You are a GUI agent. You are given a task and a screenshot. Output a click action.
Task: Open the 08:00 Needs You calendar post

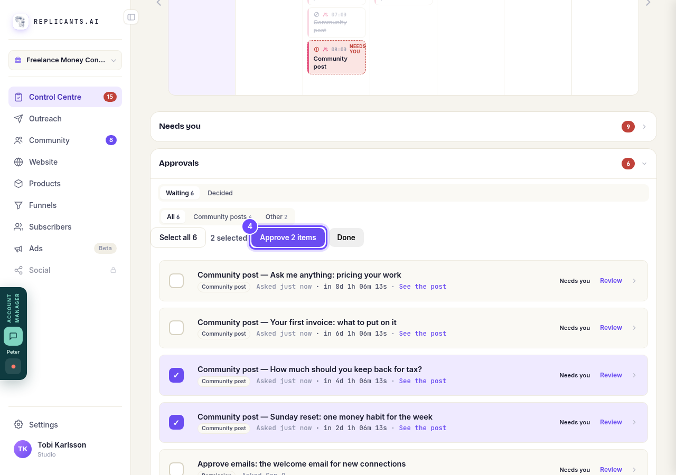point(336,58)
